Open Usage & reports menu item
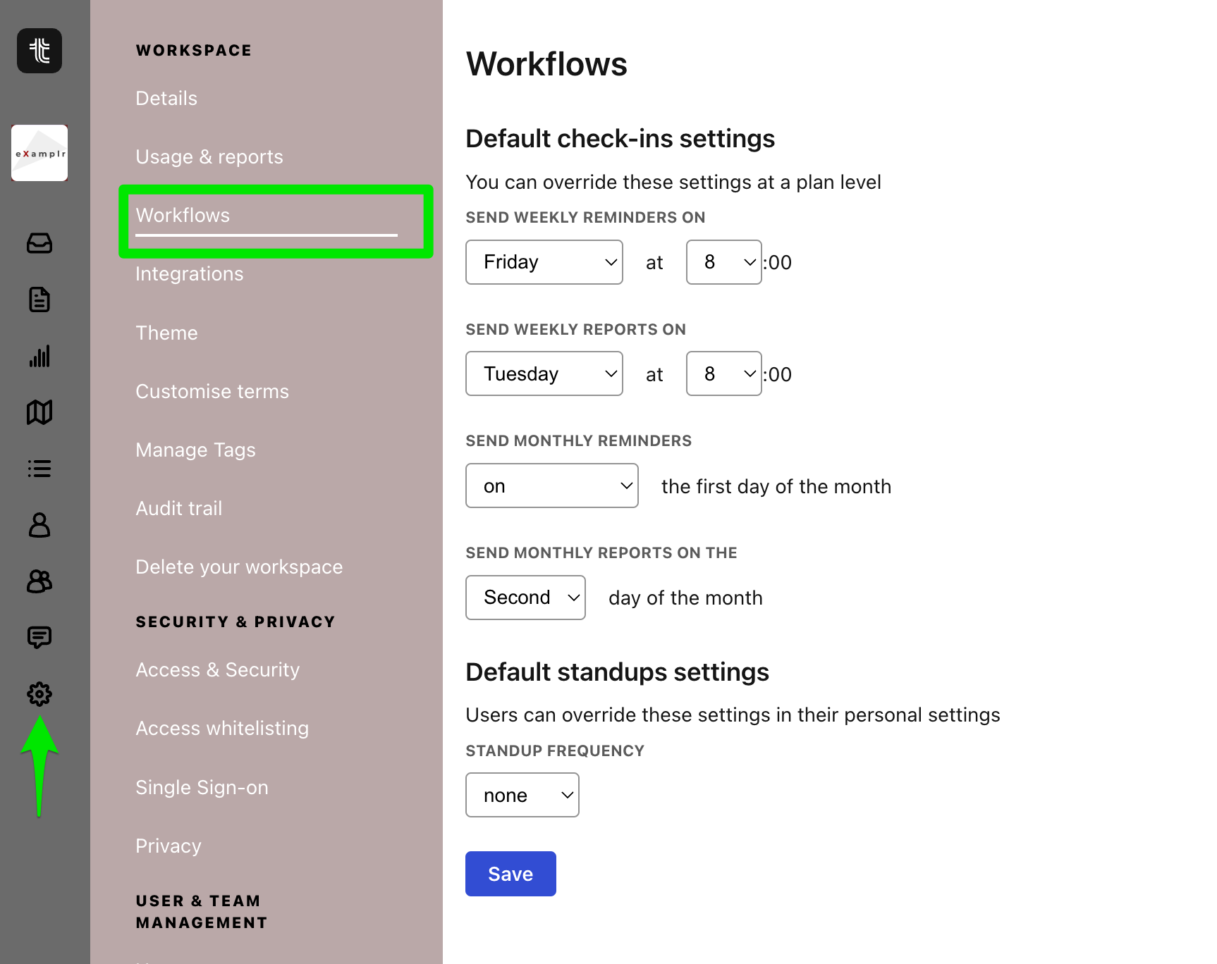 (x=209, y=156)
